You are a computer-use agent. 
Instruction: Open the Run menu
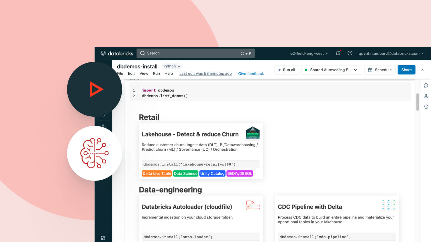(156, 74)
